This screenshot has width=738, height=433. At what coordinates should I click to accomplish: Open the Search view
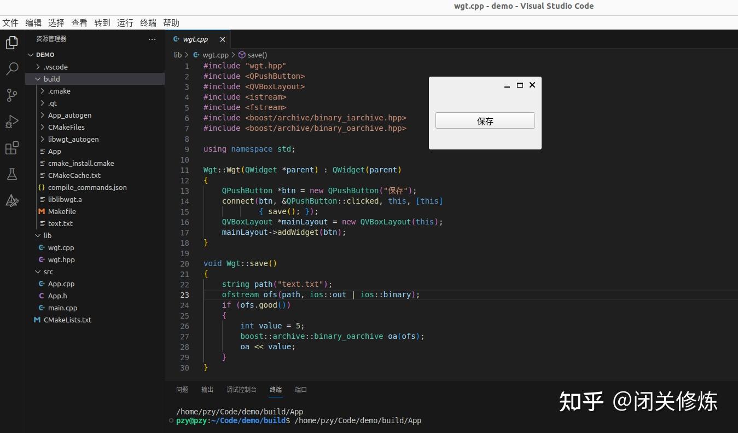(x=11, y=68)
